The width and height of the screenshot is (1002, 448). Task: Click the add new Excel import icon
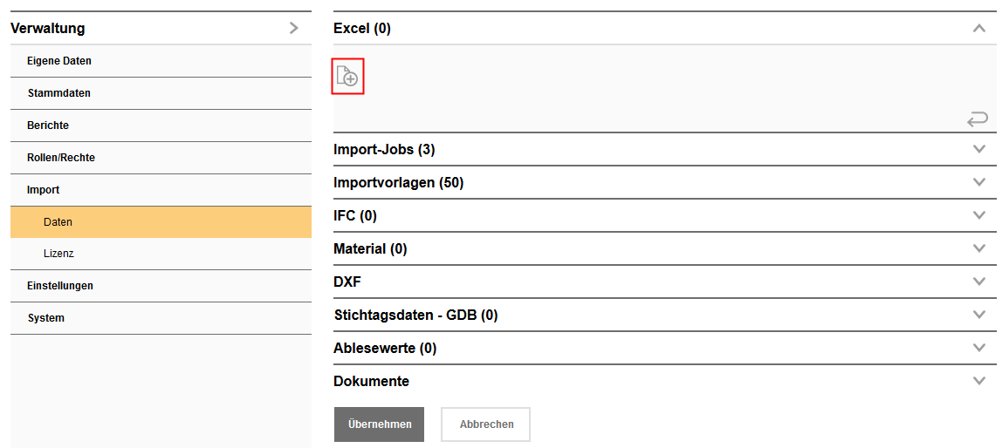(x=347, y=77)
